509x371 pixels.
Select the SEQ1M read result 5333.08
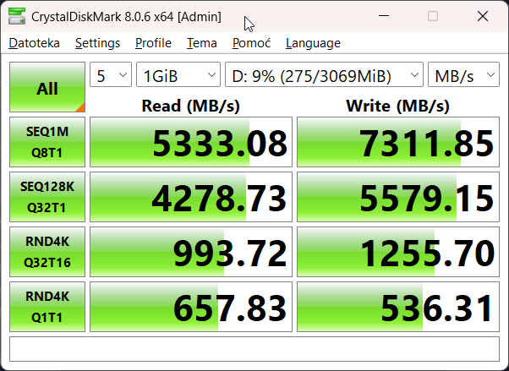191,142
